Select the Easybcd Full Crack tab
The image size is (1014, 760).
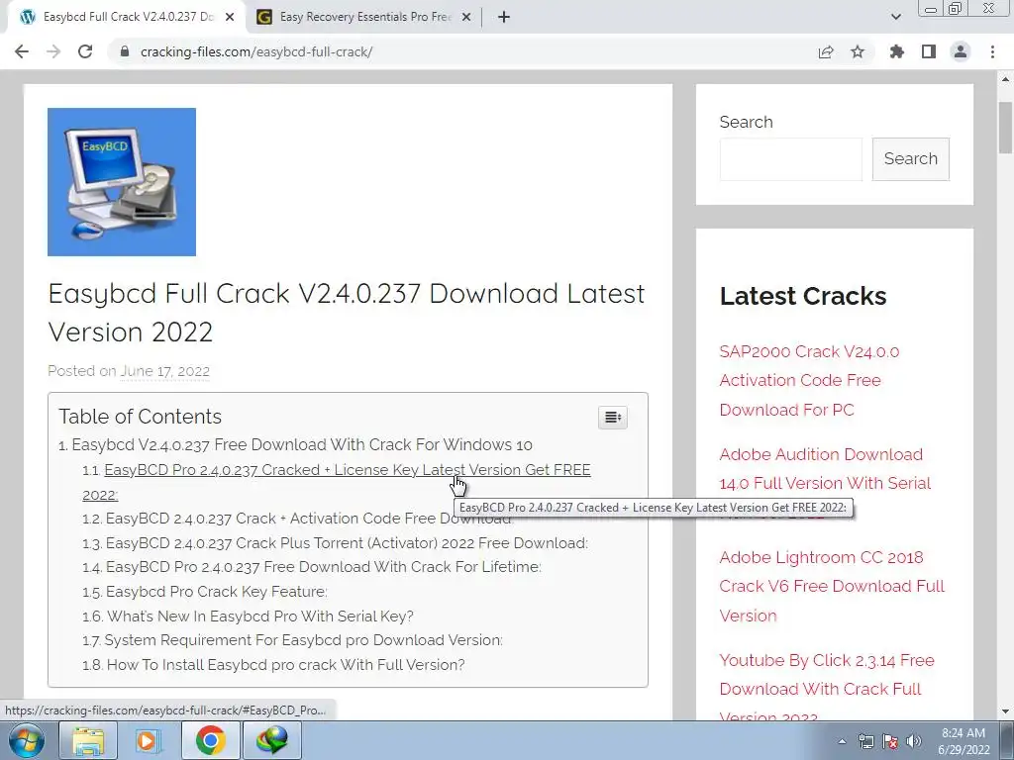click(x=127, y=17)
